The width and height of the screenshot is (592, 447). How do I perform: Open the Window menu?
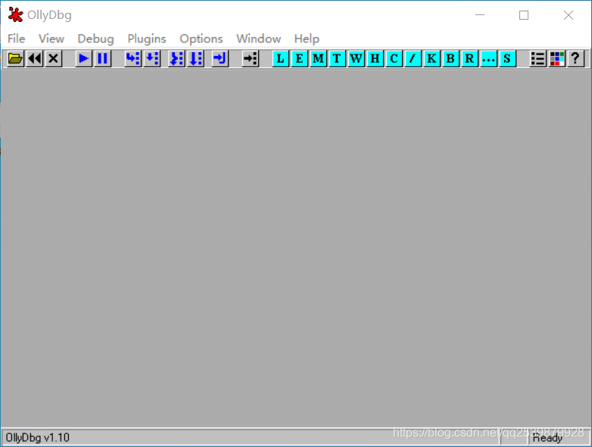point(259,39)
